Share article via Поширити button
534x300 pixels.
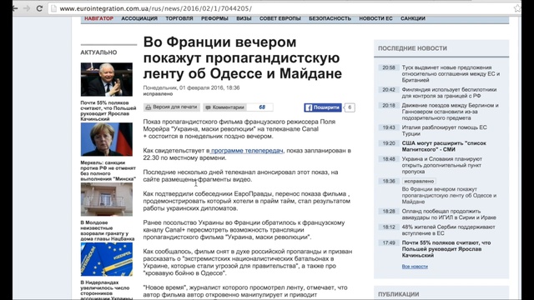coord(323,107)
